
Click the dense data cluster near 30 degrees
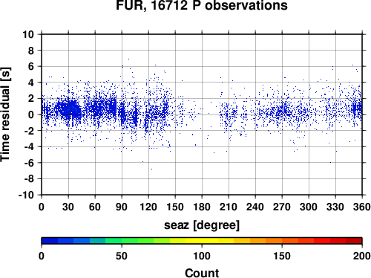point(70,109)
